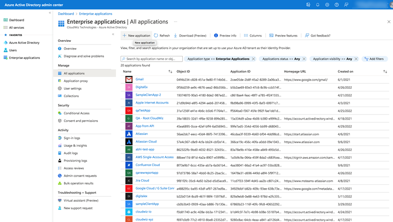Click the Refresh toolbar button
The image size is (393, 222).
coord(162,36)
